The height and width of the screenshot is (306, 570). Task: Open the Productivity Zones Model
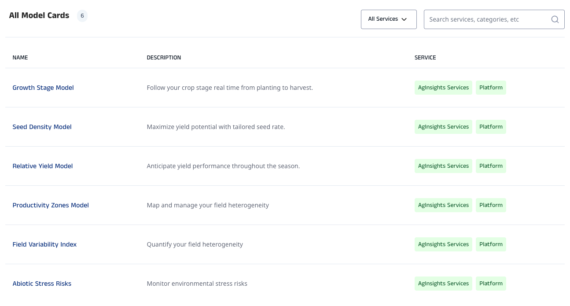[51, 205]
